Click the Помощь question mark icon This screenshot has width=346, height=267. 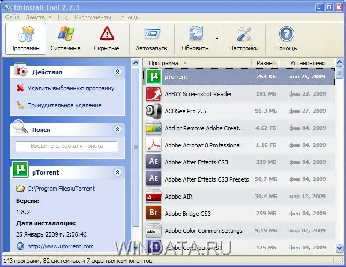point(286,34)
